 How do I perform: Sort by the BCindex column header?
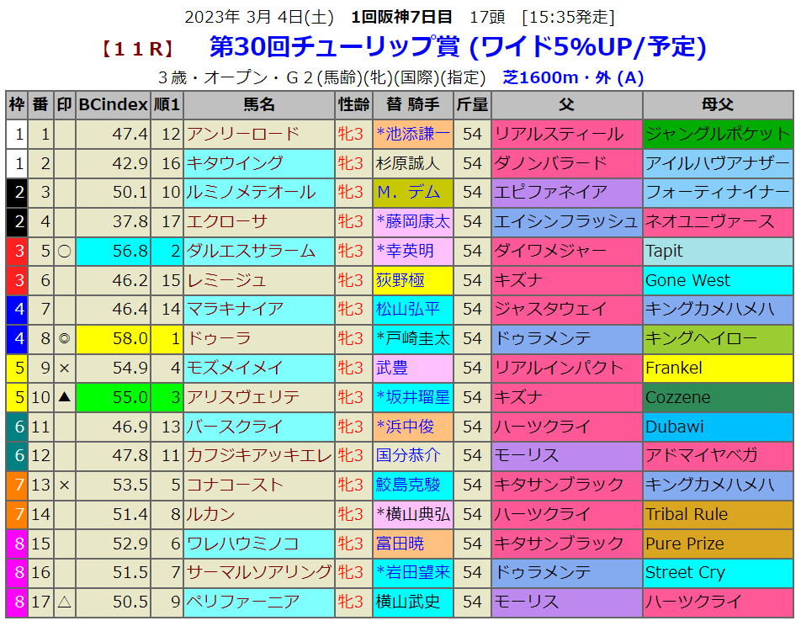click(x=113, y=105)
